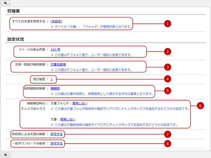The image size is (211, 158).
Task: Click the 改訂履歴 label
Action: [39, 79]
